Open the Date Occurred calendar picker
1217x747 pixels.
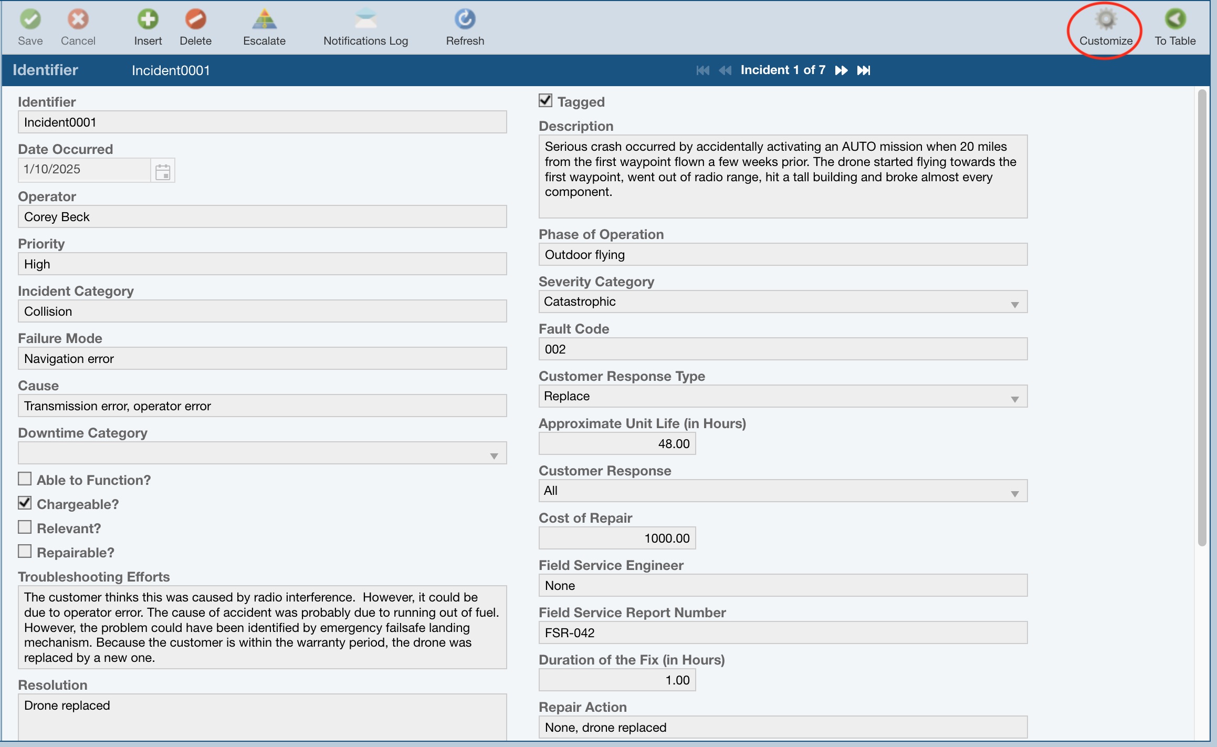163,171
